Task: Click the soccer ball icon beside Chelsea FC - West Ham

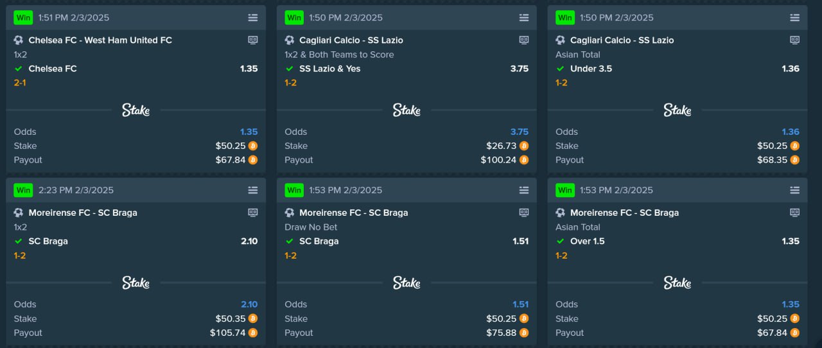Action: (19, 40)
